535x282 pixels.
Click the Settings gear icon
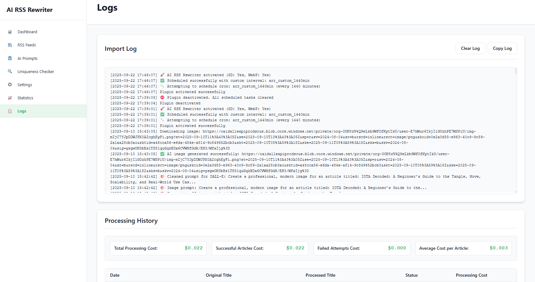click(x=10, y=85)
